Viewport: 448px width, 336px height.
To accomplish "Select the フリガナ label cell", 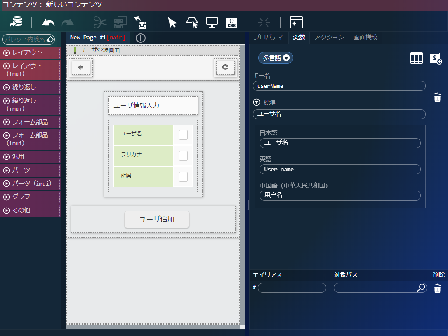I will [x=143, y=156].
